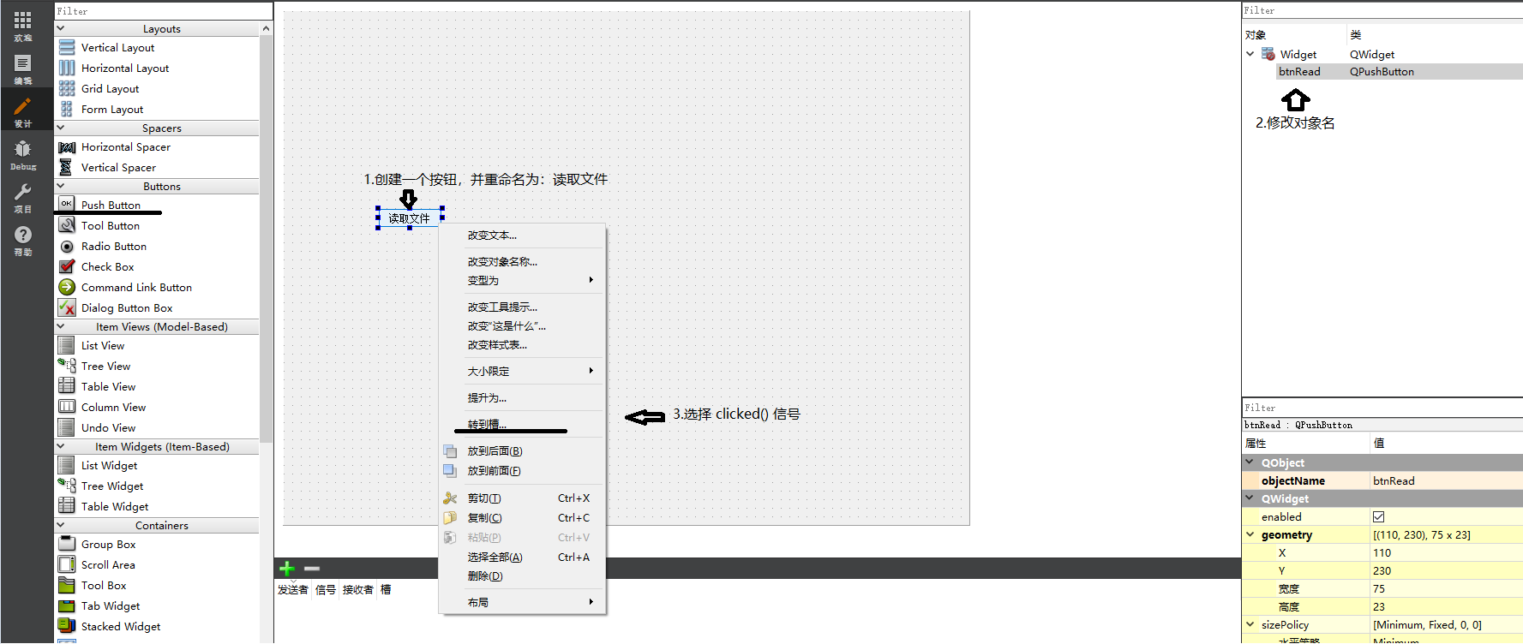Edit the X geometry value 110
1523x644 pixels.
coord(1447,553)
